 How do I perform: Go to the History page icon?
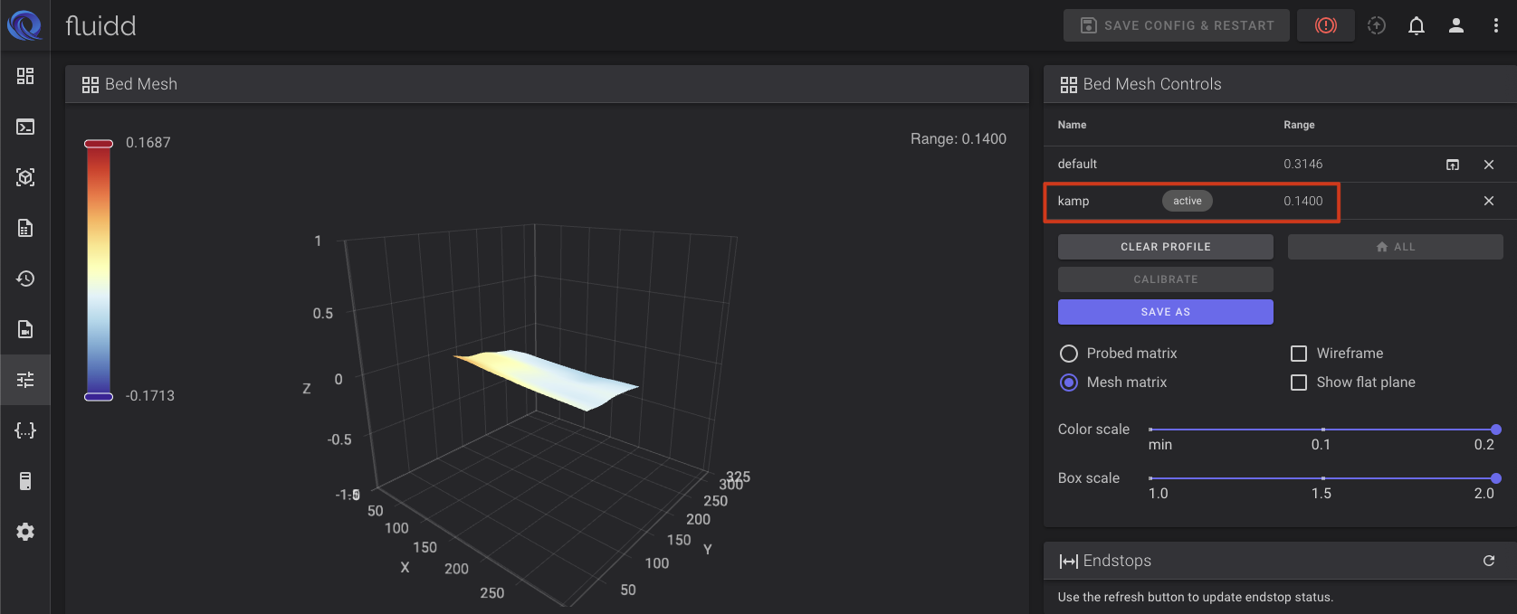tap(25, 279)
